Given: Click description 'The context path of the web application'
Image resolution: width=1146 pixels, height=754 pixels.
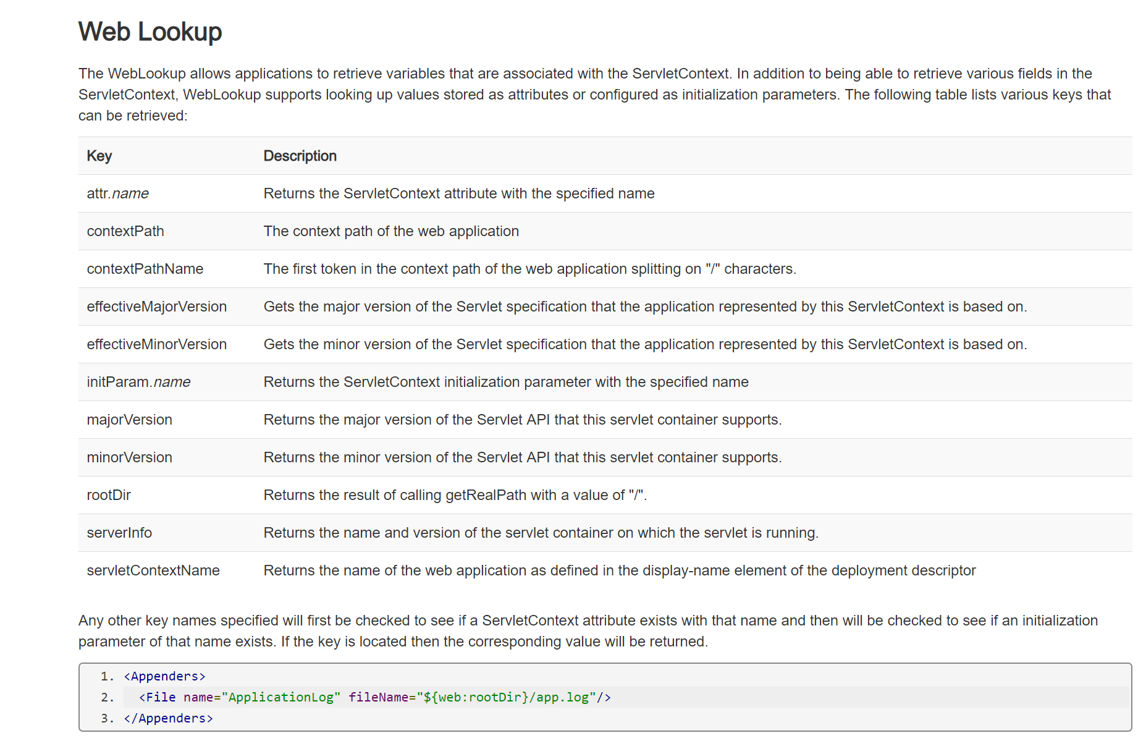Looking at the screenshot, I should pos(391,231).
